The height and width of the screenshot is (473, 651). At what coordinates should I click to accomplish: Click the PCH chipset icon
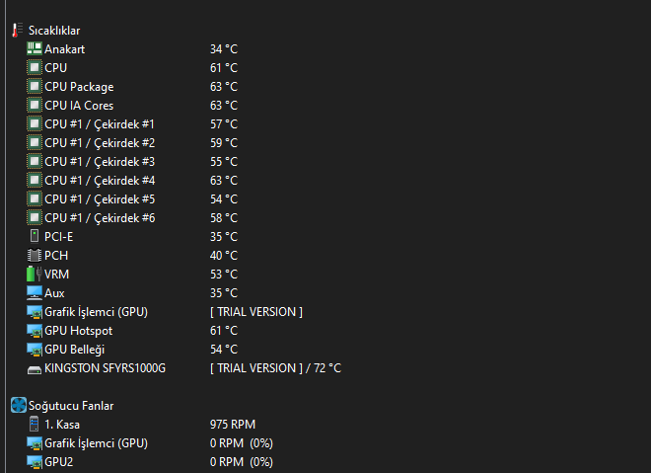pos(35,255)
